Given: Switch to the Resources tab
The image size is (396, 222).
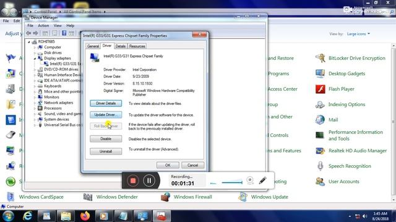Looking at the screenshot, I should 137,46.
